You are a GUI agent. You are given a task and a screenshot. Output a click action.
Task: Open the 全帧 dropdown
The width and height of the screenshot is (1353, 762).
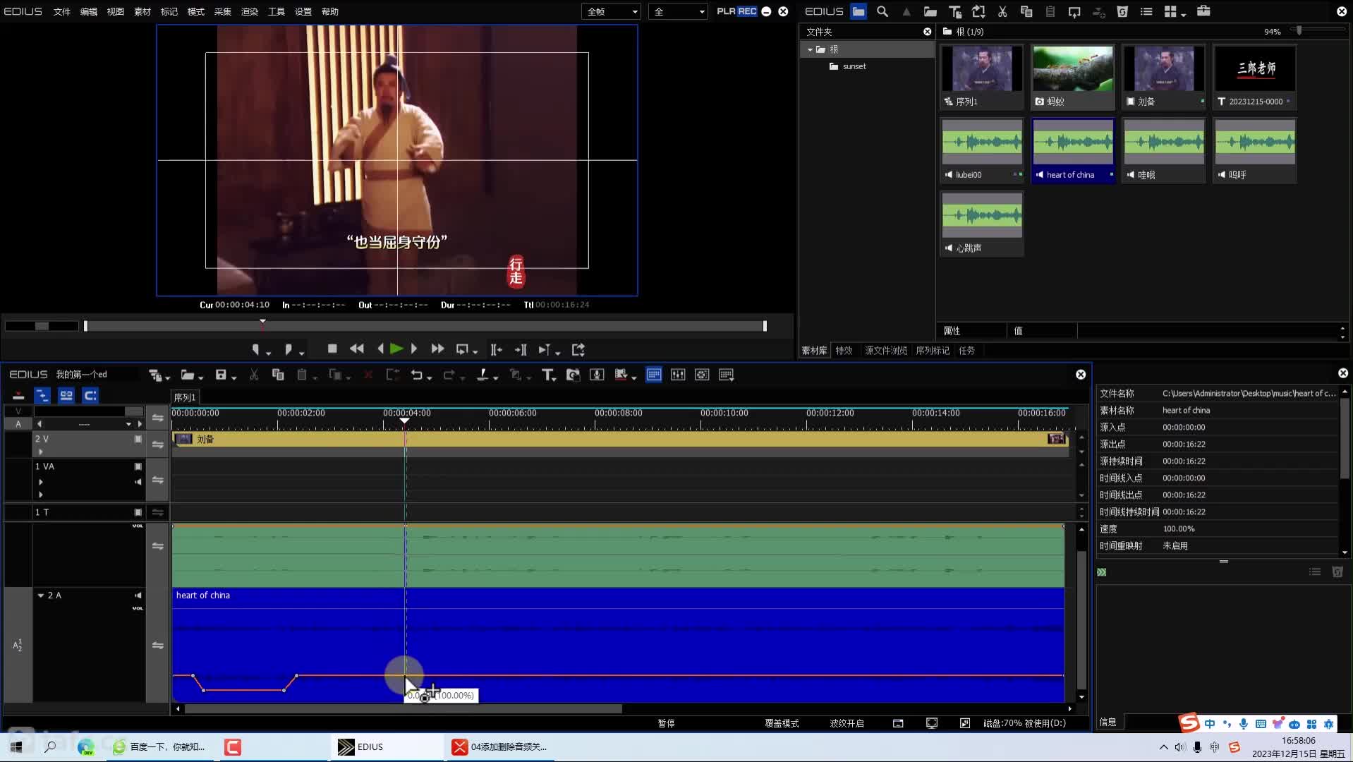coord(611,11)
